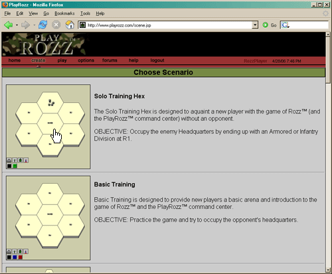Click the green Go button icon
Screen dimensions: 332x274
(265, 25)
